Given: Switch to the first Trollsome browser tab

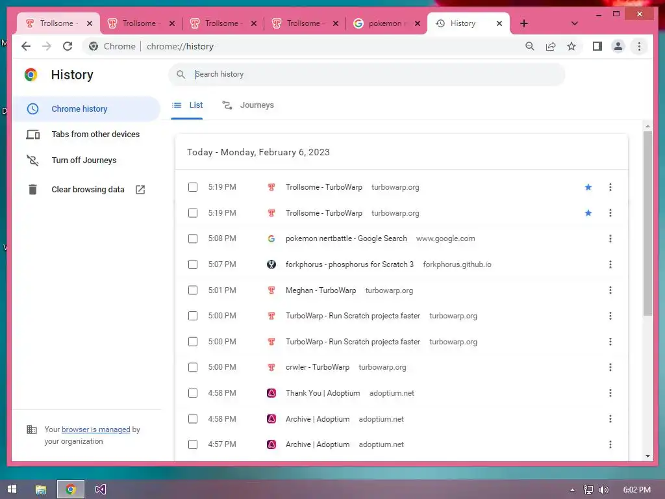Looking at the screenshot, I should click(x=58, y=23).
